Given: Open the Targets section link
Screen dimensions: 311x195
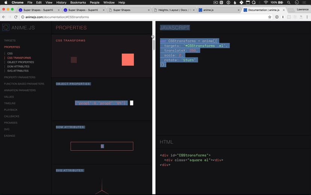Looking at the screenshot, I should [x=10, y=40].
